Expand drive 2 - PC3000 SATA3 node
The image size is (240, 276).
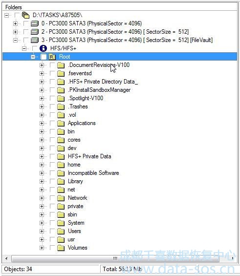coord(15,32)
